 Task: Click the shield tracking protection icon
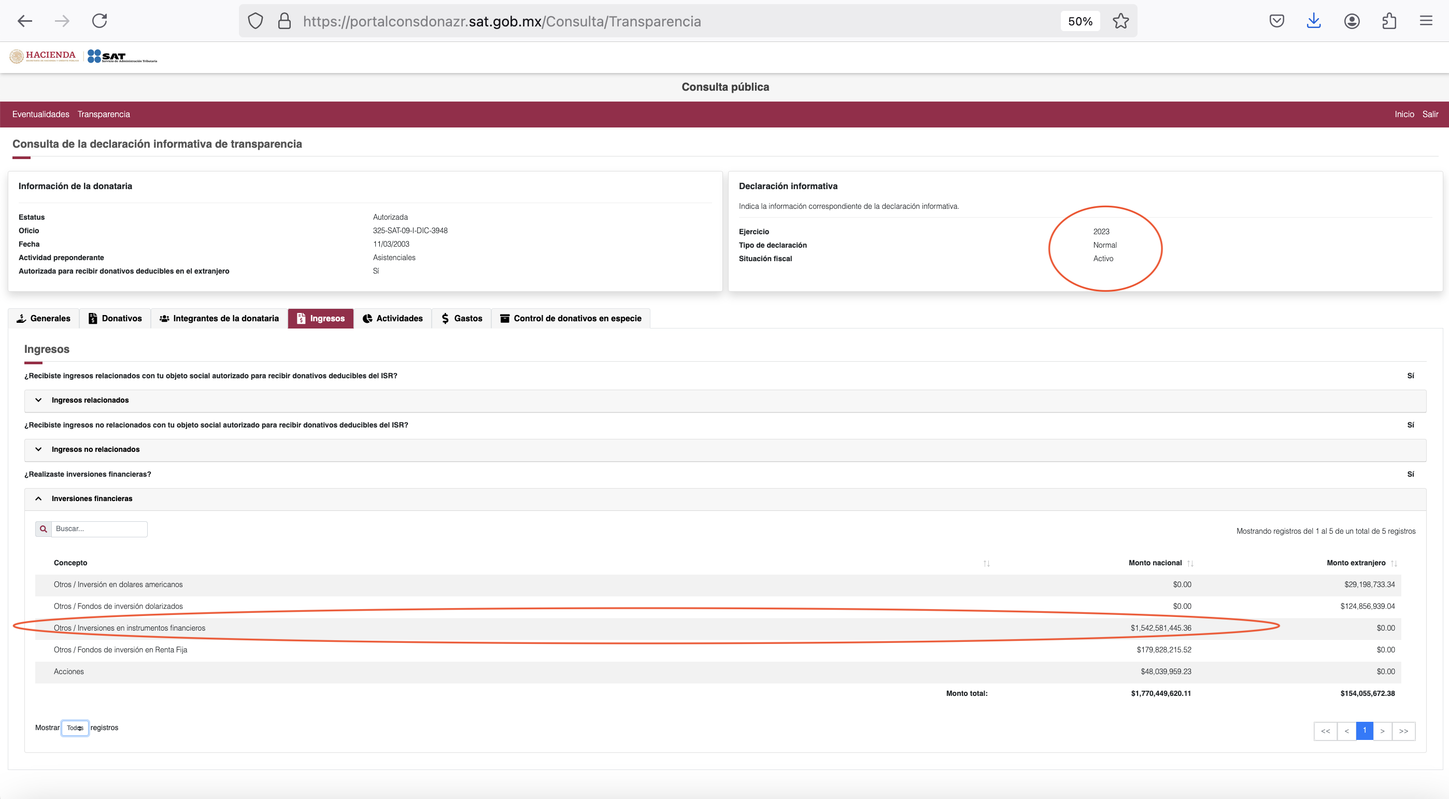click(255, 21)
